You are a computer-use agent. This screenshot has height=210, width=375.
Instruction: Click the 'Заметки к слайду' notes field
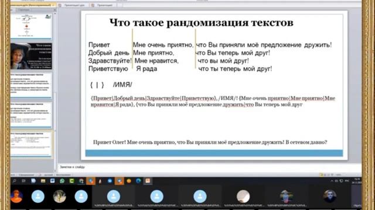point(210,167)
